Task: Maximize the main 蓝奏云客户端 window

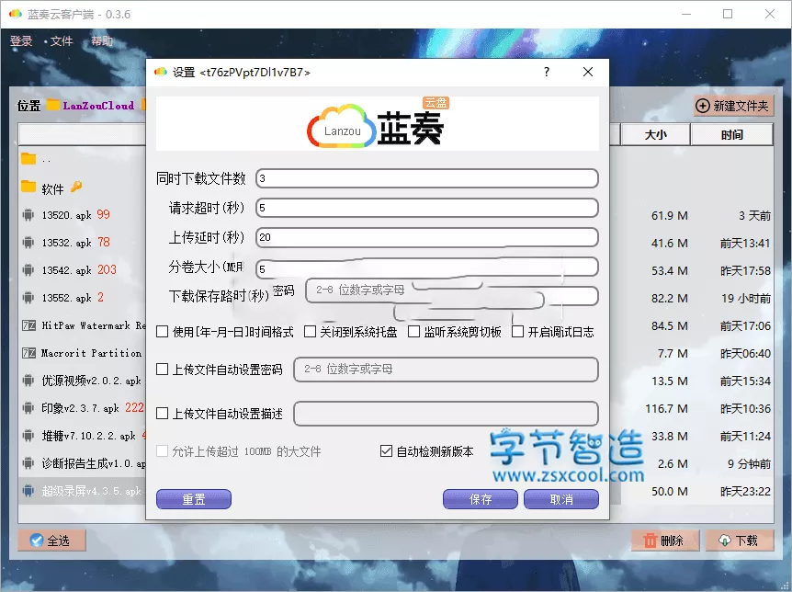Action: pyautogui.click(x=728, y=14)
